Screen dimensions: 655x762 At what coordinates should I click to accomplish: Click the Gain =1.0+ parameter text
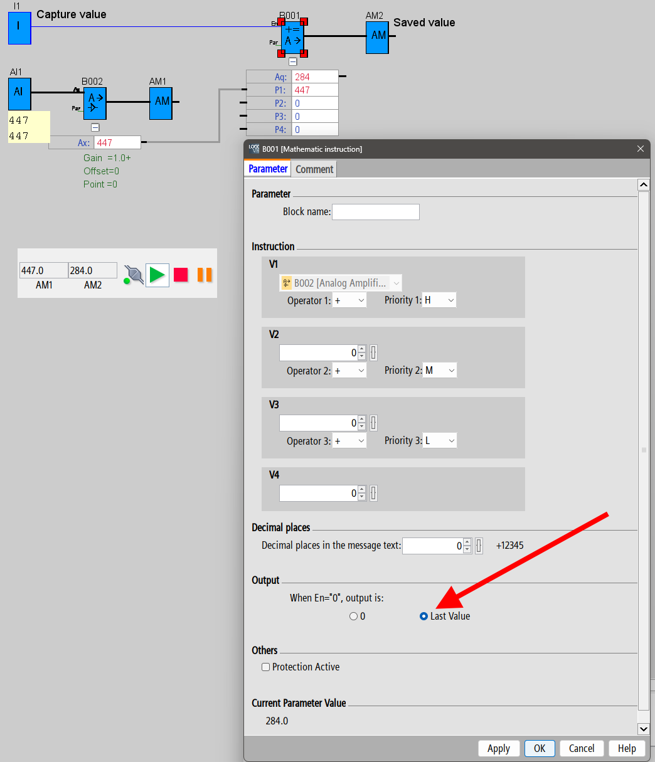[x=107, y=158]
